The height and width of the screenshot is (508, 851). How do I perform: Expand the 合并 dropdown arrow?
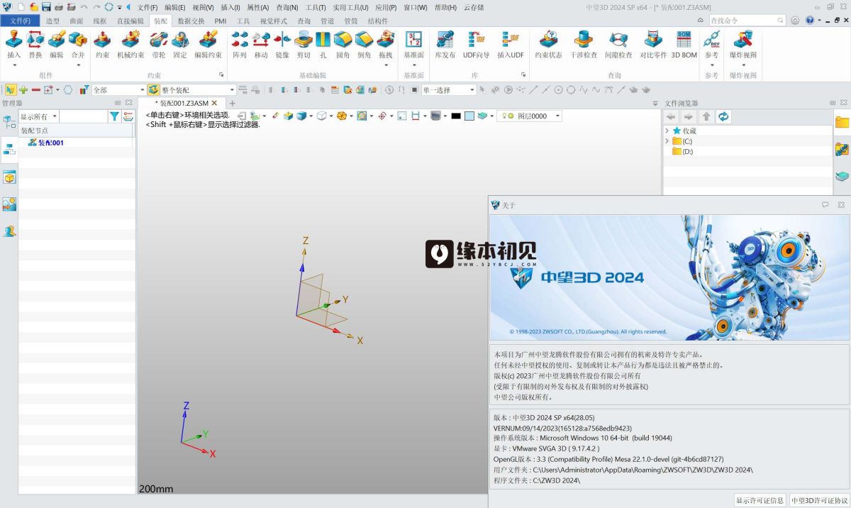[77, 65]
